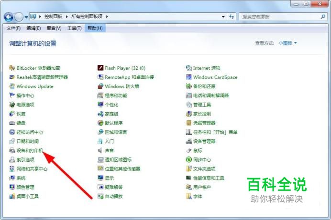Open the 个性化 icon
The width and height of the screenshot is (331, 220).
(100, 105)
